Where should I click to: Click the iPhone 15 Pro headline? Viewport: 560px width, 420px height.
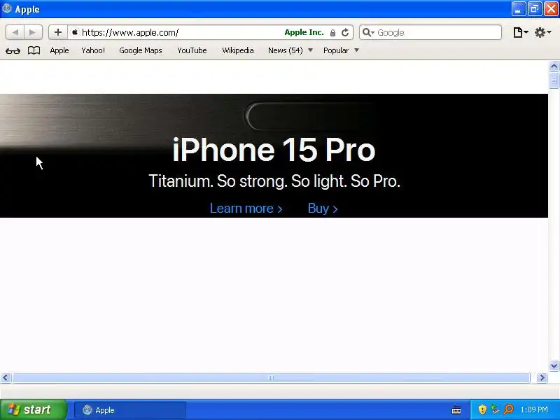tap(274, 150)
